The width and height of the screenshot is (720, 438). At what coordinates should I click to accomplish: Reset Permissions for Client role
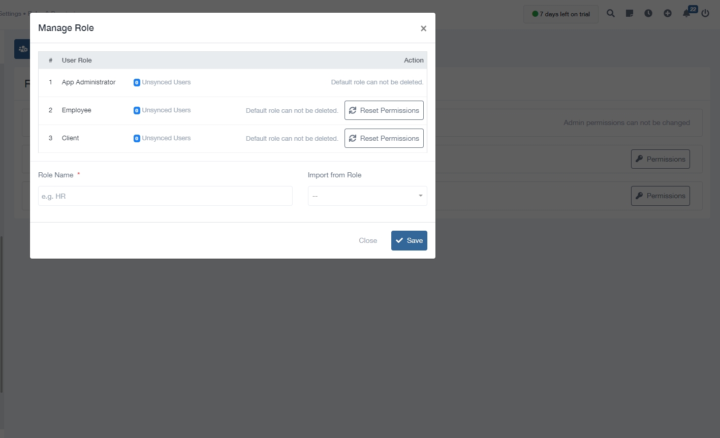click(384, 138)
